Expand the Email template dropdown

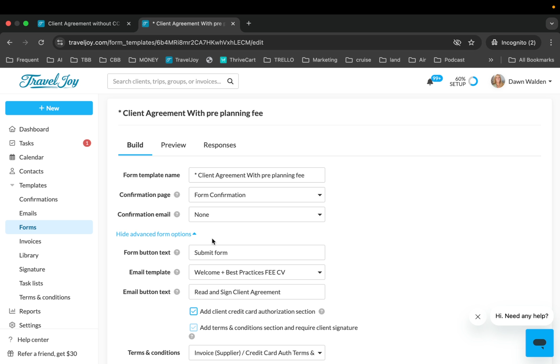tap(257, 272)
